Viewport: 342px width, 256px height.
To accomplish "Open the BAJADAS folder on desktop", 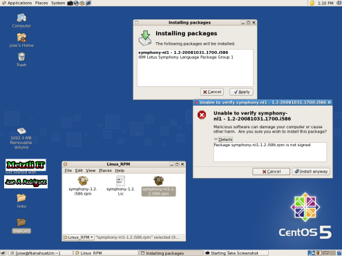I will coord(21,226).
